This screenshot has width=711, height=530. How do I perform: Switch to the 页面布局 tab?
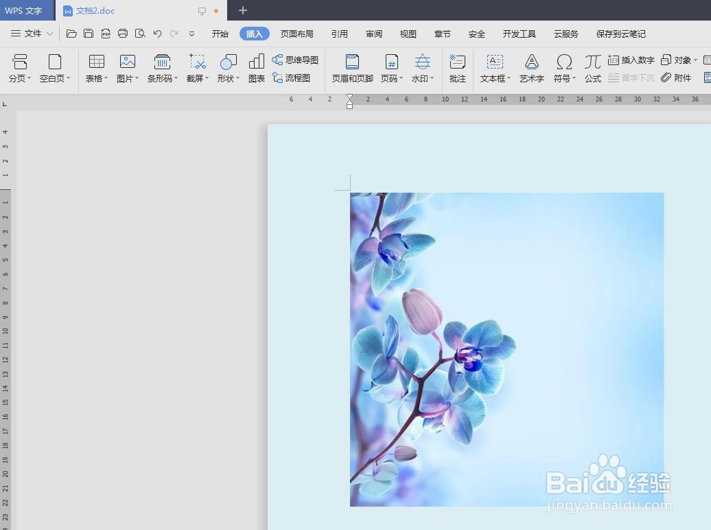click(x=296, y=34)
